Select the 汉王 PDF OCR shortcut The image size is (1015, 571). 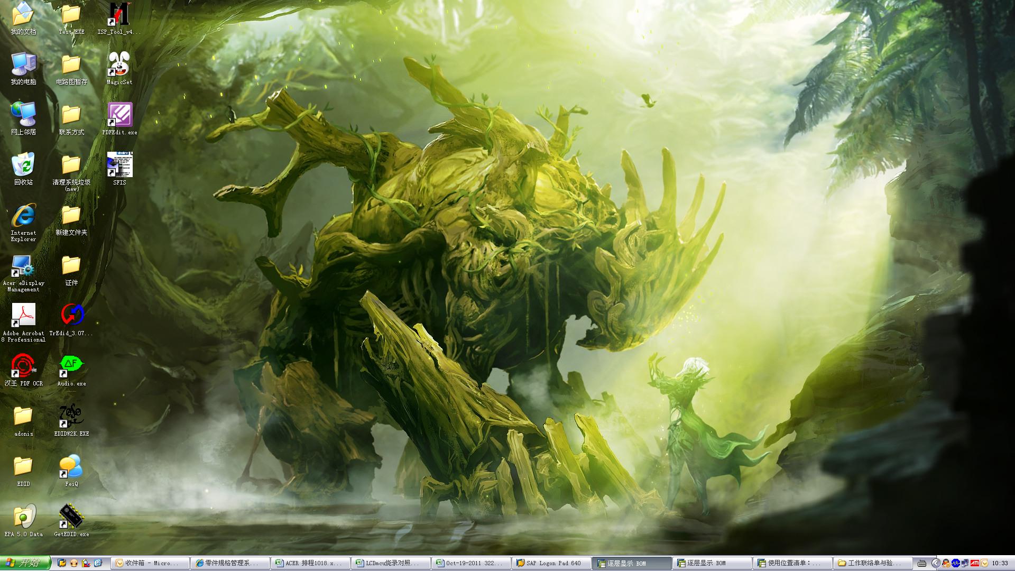coord(23,370)
